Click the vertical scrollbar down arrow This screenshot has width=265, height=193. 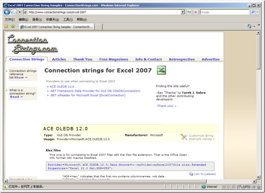click(258, 177)
